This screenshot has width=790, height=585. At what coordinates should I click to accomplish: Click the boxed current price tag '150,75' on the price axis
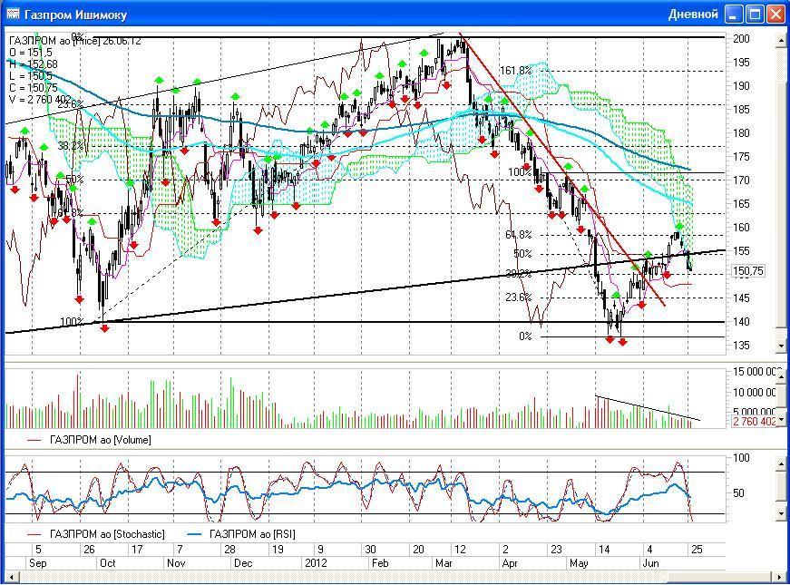pos(748,271)
